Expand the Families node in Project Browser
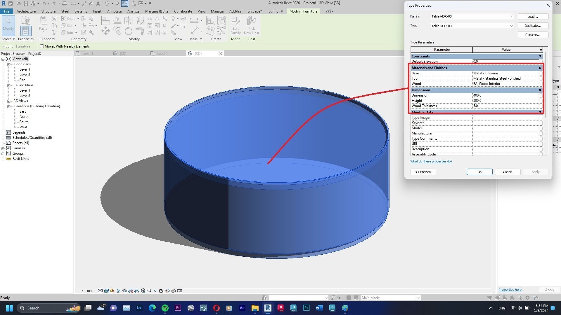Viewport: 561px width, 315px height. [x=3, y=148]
